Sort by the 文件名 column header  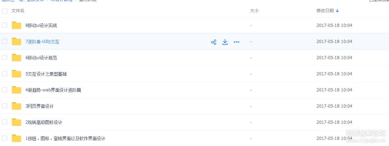tap(18, 11)
